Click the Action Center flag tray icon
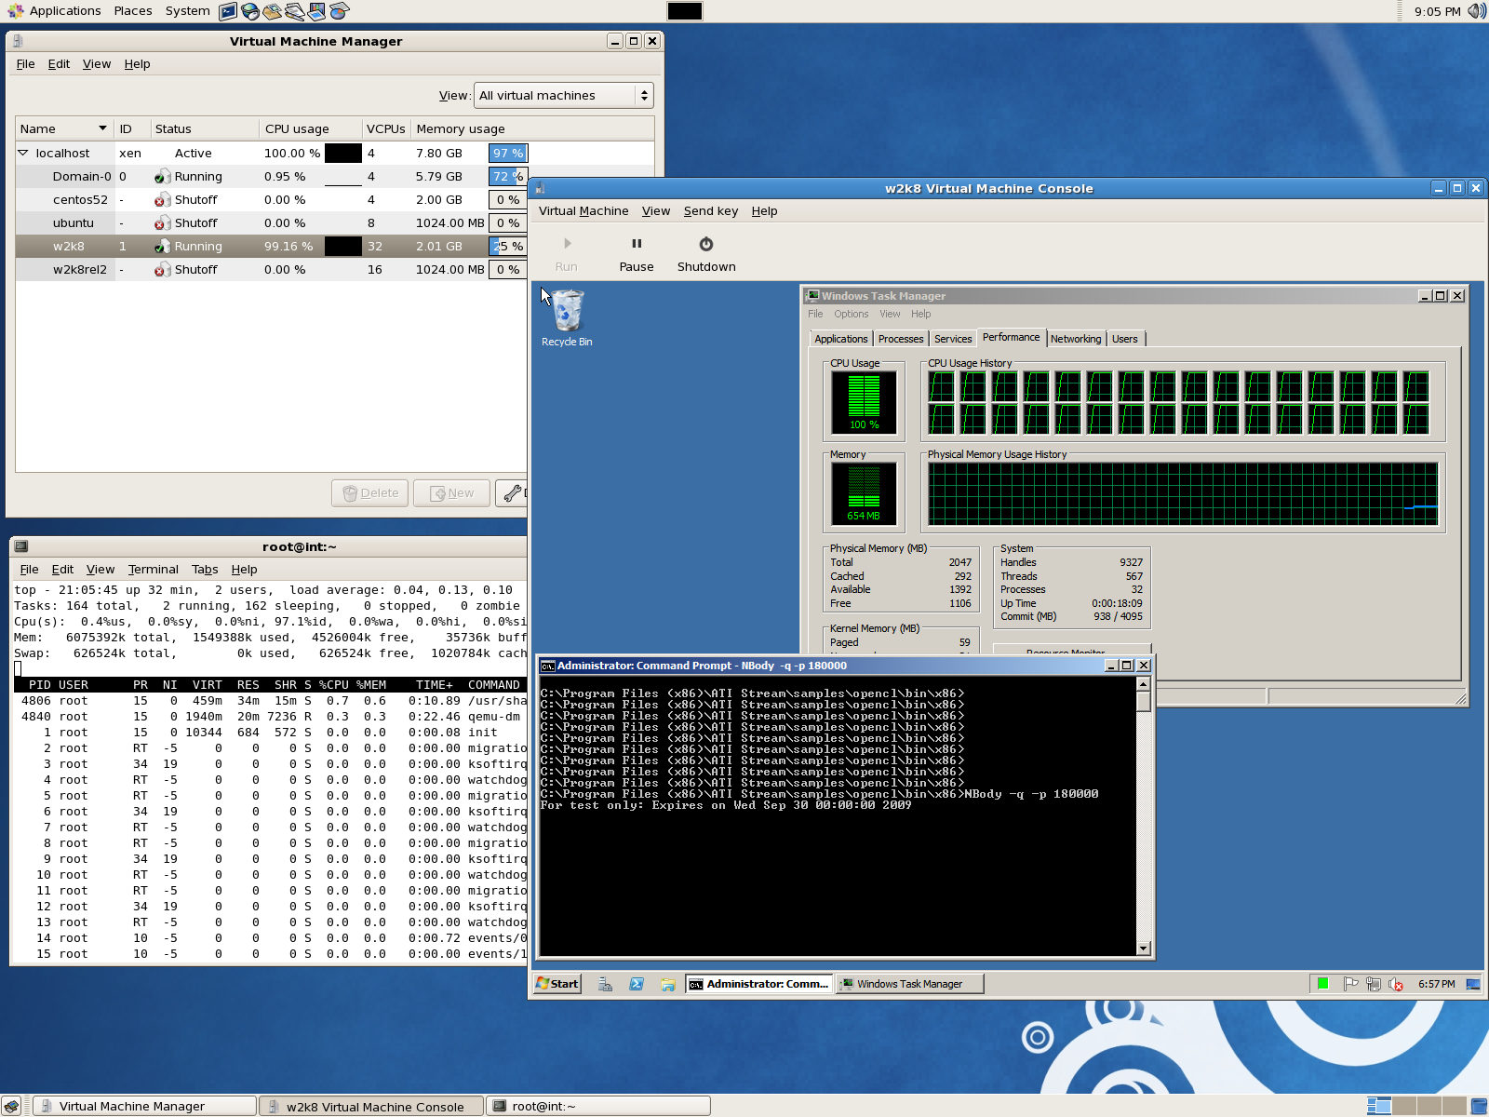1489x1117 pixels. point(1351,984)
